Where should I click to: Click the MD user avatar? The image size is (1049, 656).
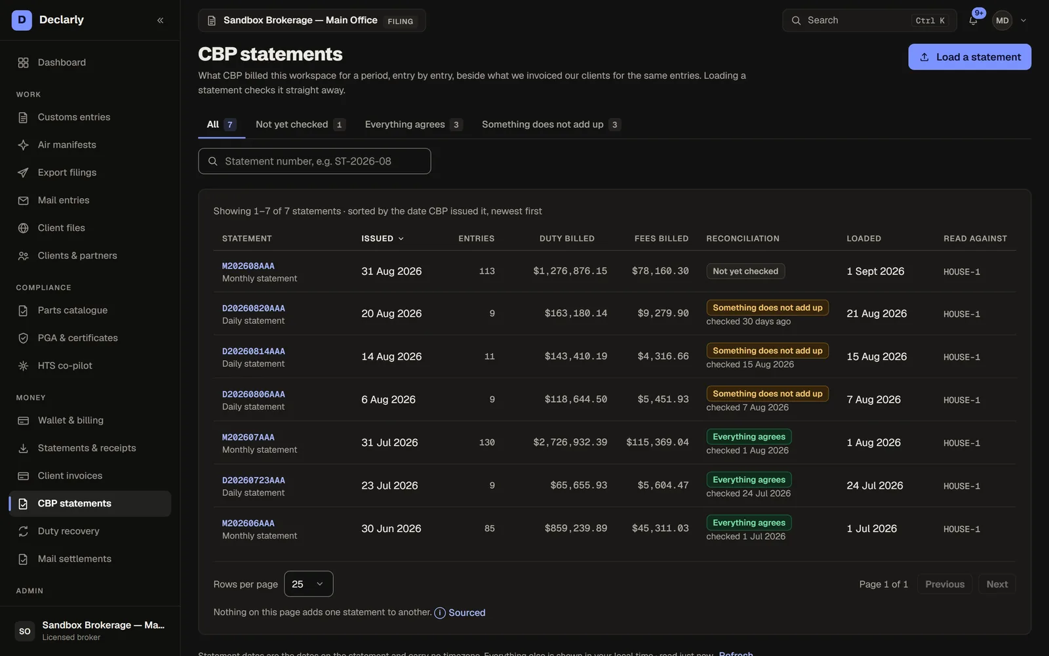[1002, 20]
